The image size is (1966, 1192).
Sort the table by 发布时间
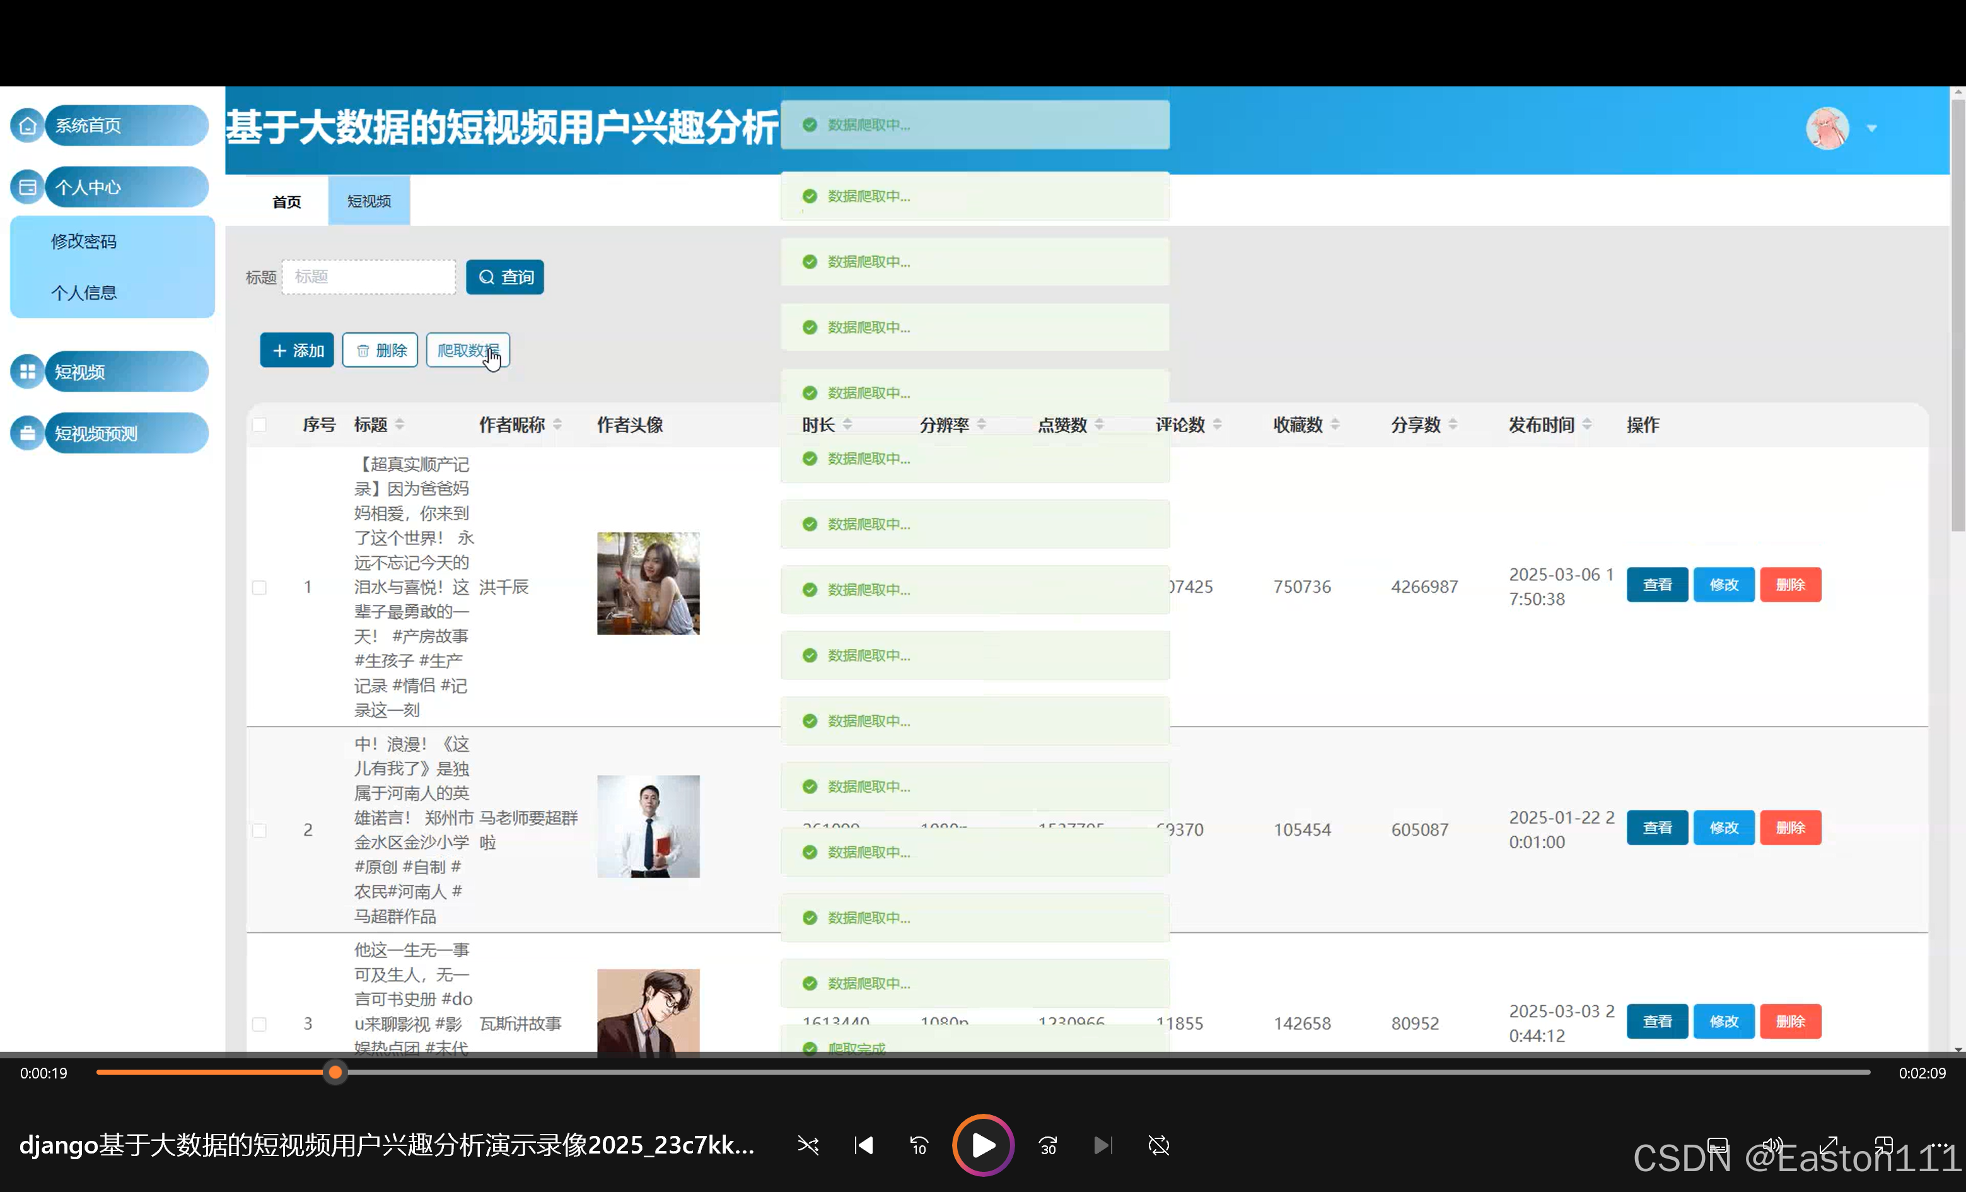(1587, 424)
